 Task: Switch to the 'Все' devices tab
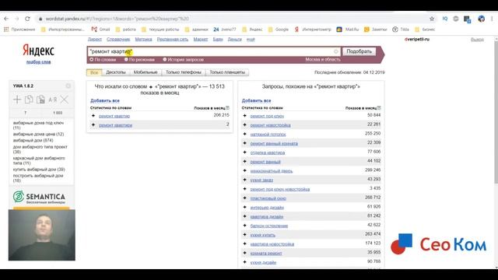(94, 72)
